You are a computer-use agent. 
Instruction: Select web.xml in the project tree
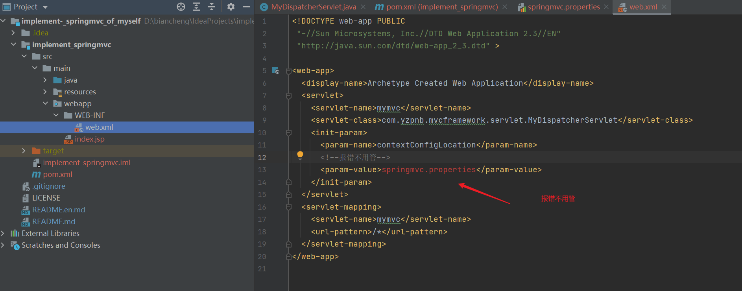[127, 127]
